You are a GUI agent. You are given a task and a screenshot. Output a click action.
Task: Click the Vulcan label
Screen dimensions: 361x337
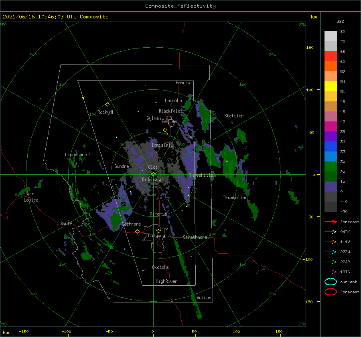[204, 298]
